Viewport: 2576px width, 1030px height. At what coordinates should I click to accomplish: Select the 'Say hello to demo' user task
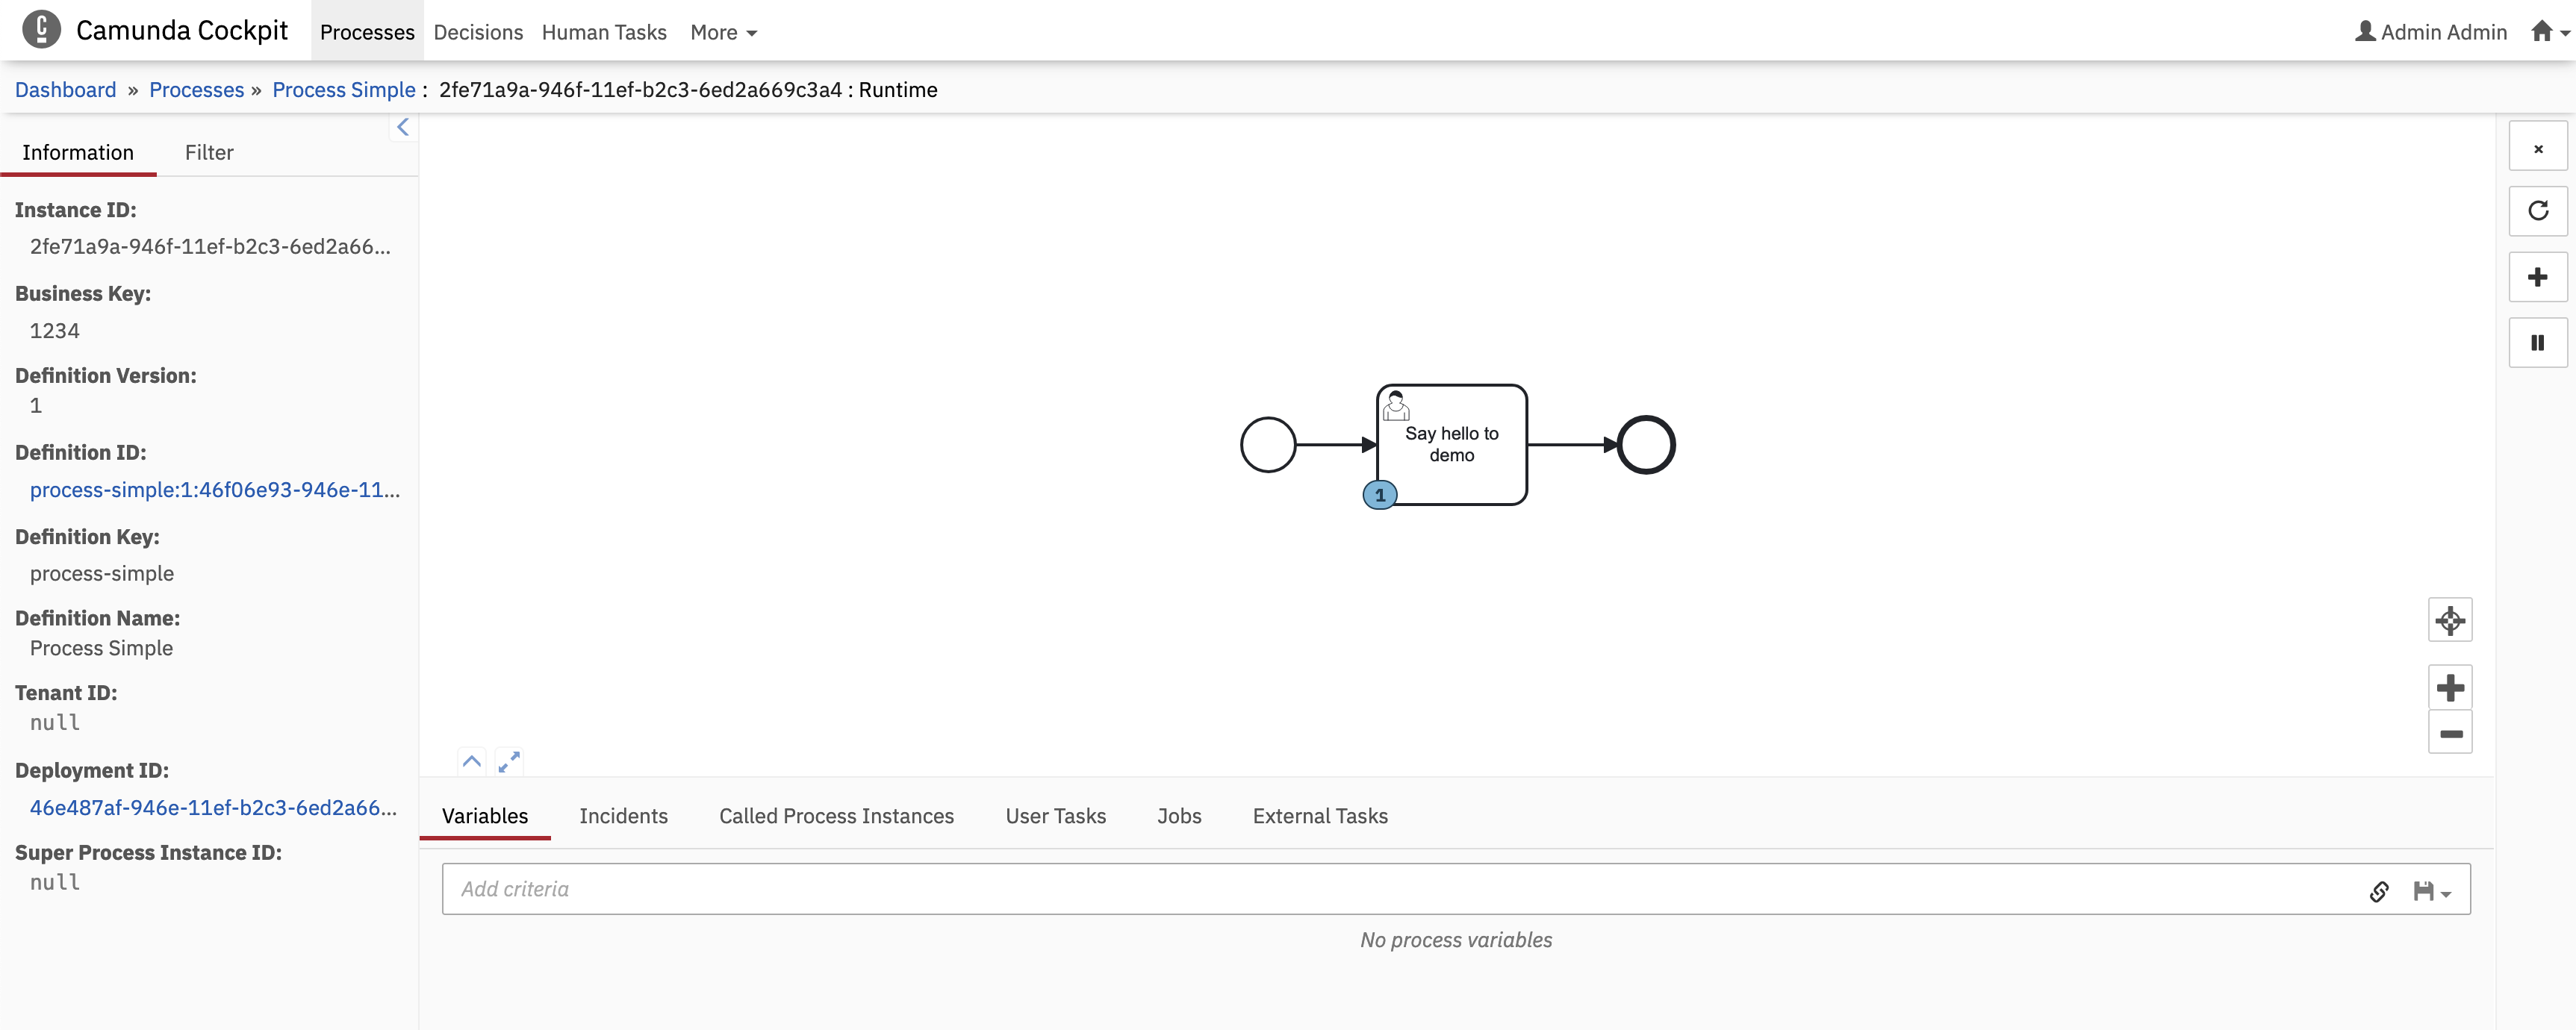pos(1452,444)
